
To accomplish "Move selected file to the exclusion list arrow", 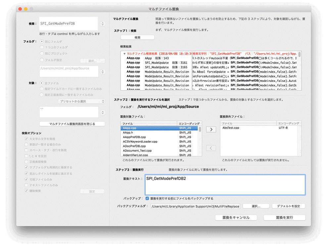I will 211,129.
